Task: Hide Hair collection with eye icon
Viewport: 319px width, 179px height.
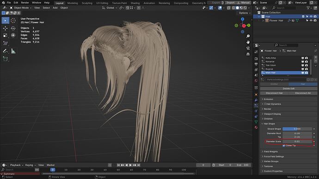Action: 311,17
